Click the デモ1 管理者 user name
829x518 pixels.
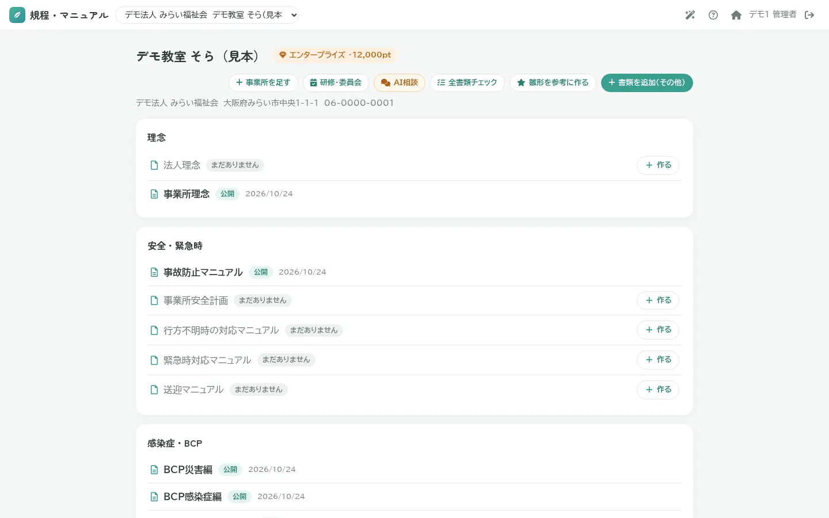(773, 15)
